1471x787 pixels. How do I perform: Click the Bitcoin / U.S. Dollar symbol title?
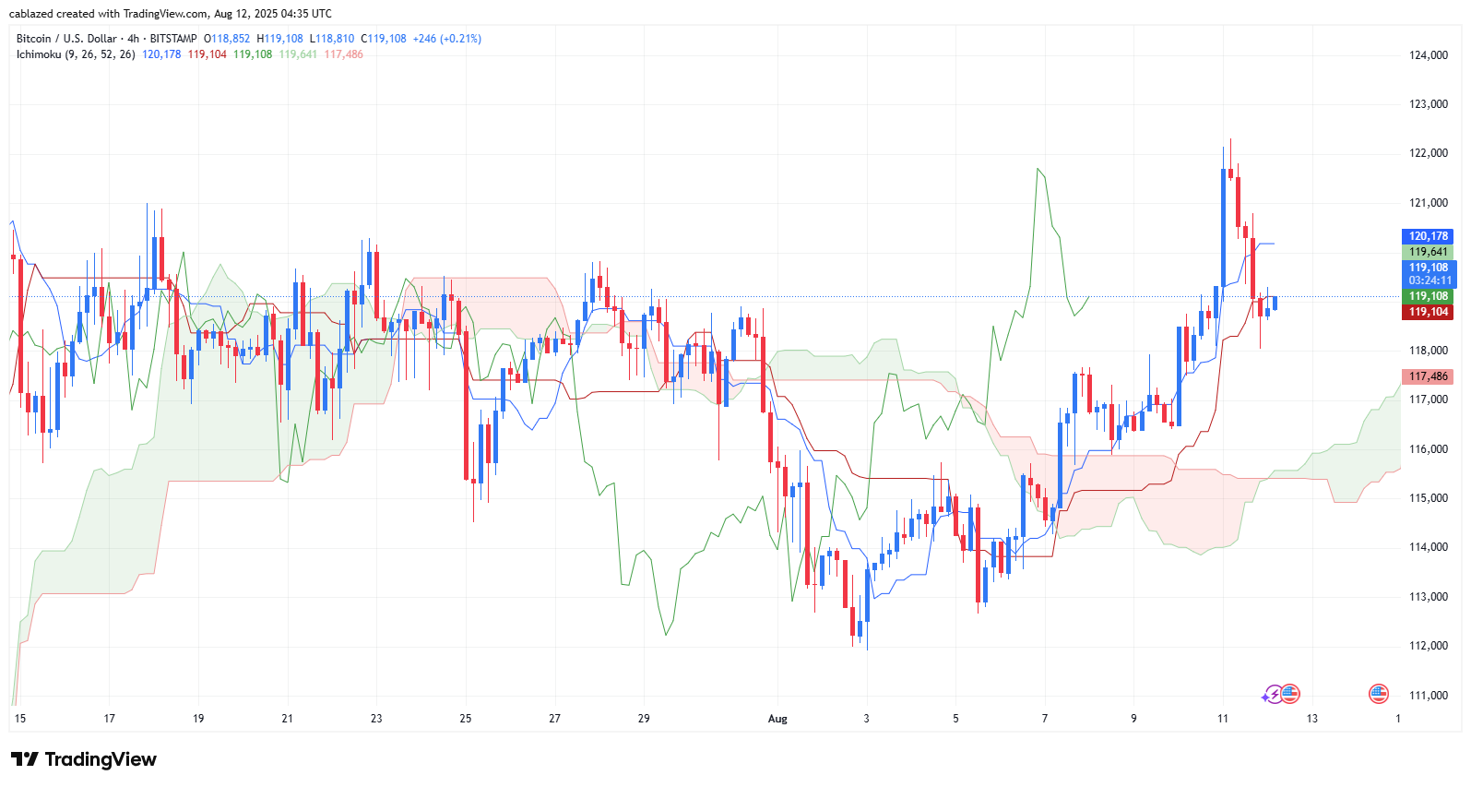(x=66, y=39)
